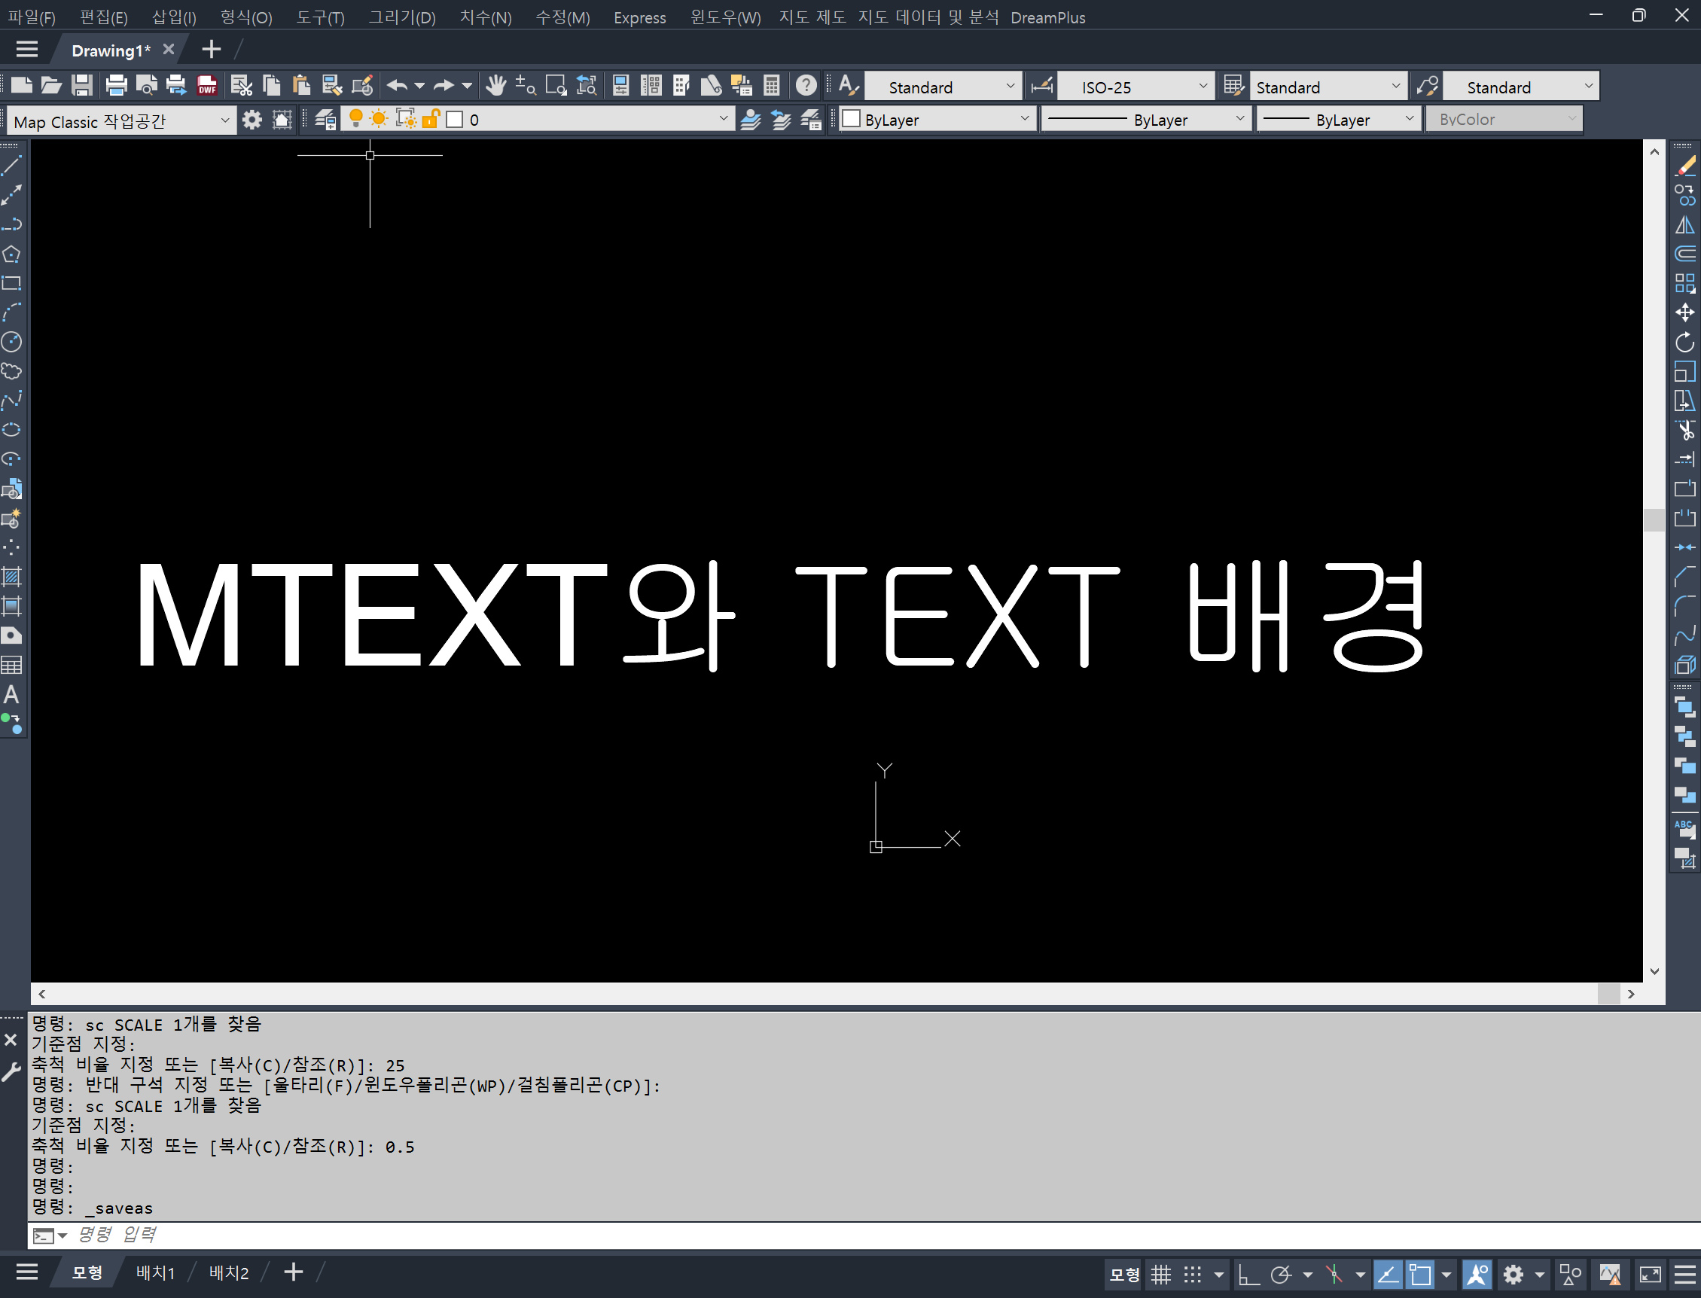Click the layer 0 color swatch
Screen dimensions: 1701x1298
pos(454,120)
